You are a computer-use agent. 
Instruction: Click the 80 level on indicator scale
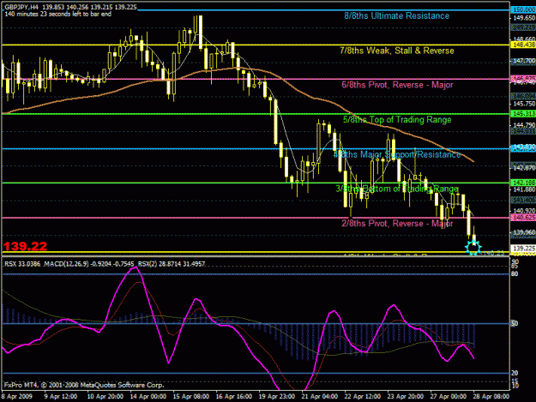[x=515, y=274]
